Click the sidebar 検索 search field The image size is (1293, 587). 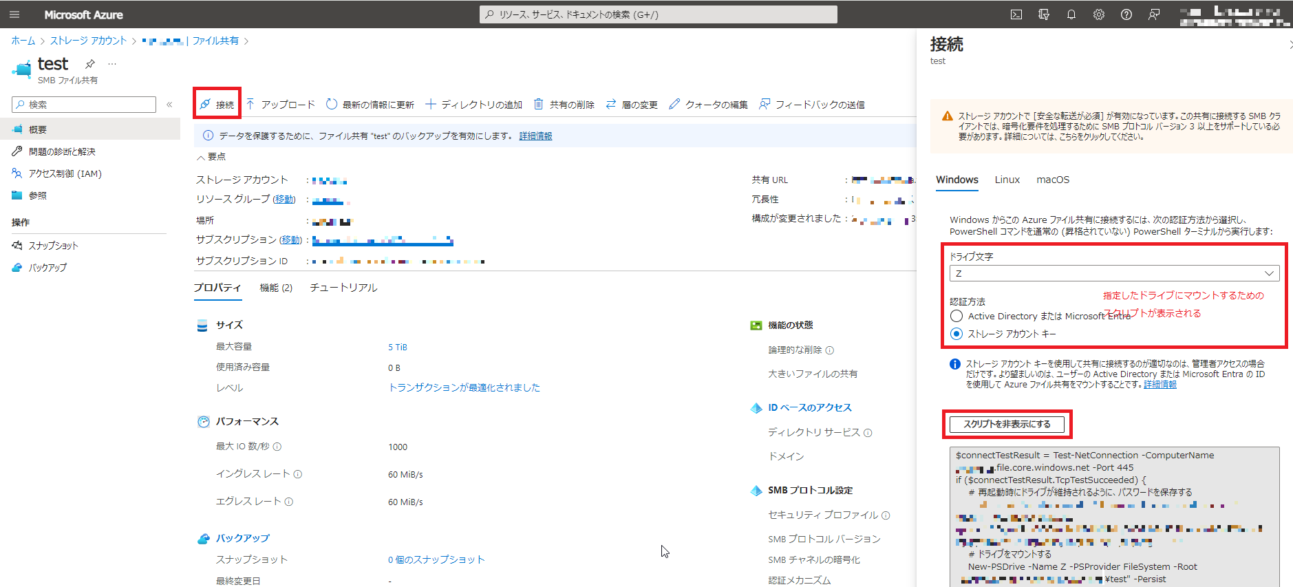coord(84,105)
